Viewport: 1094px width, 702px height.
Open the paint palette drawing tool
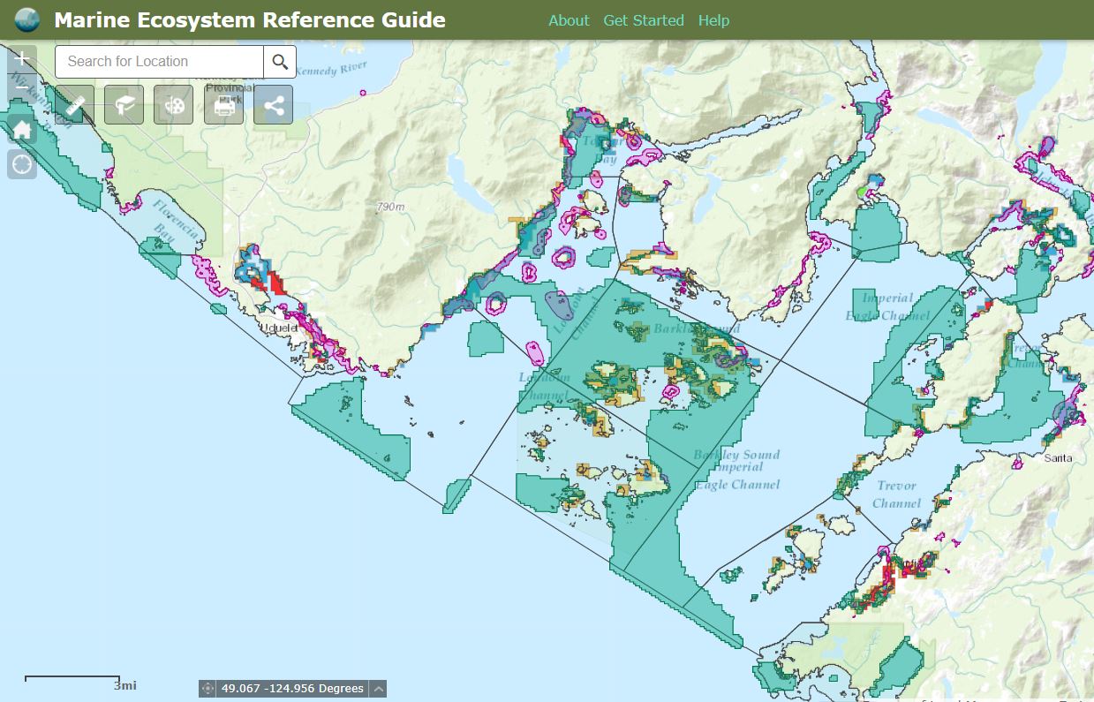pos(174,106)
